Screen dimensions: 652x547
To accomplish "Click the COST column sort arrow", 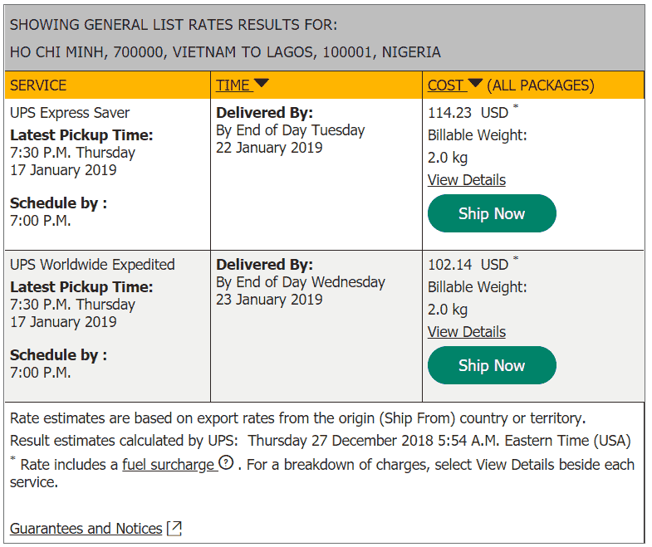I will coord(475,83).
